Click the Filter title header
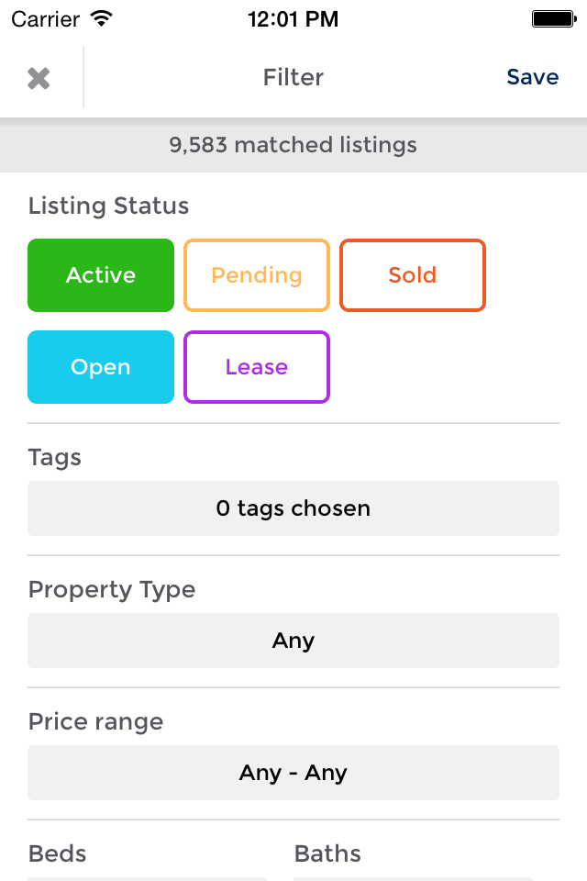The height and width of the screenshot is (881, 587). 293,77
